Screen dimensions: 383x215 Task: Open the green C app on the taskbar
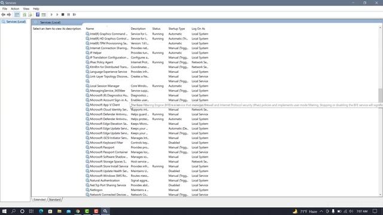pos(87,211)
